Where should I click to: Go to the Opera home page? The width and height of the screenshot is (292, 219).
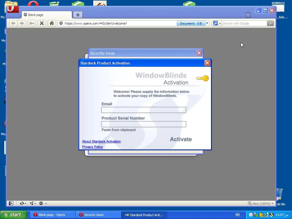[x=52, y=23]
